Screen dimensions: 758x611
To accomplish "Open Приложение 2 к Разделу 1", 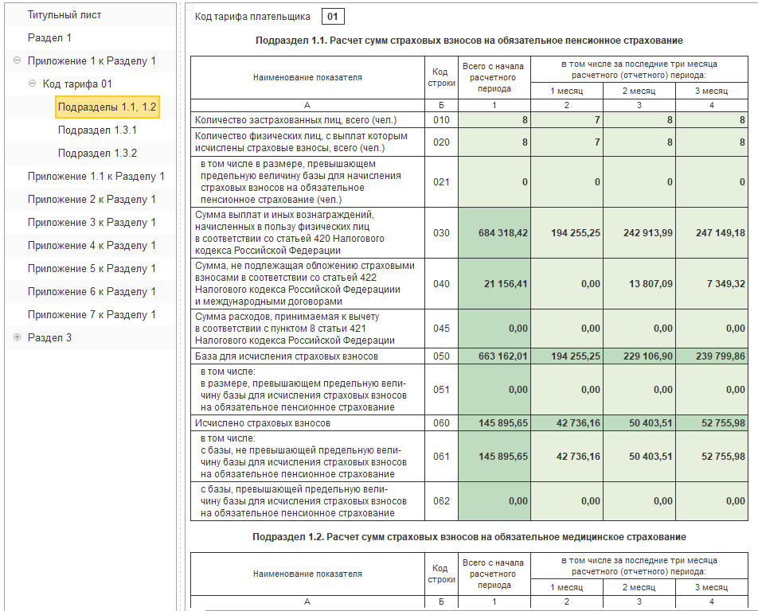I will [92, 200].
